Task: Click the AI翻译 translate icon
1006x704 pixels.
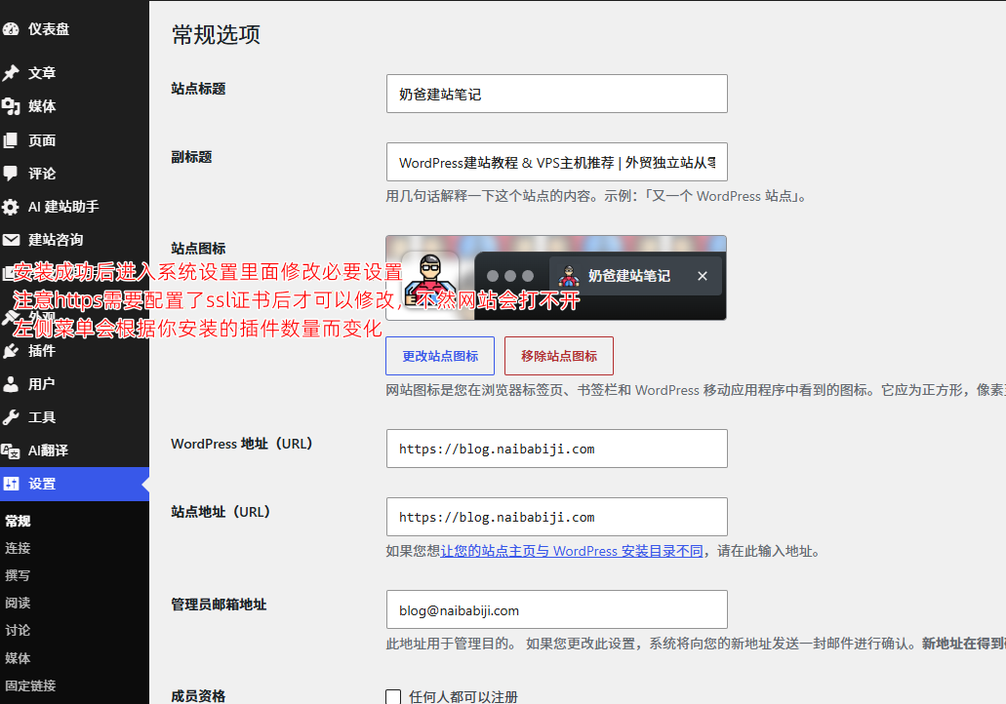Action: [x=11, y=450]
